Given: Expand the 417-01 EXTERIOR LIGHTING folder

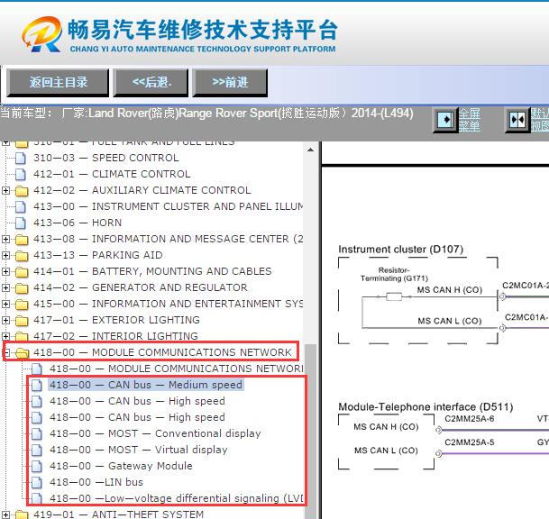Looking at the screenshot, I should pos(5,320).
